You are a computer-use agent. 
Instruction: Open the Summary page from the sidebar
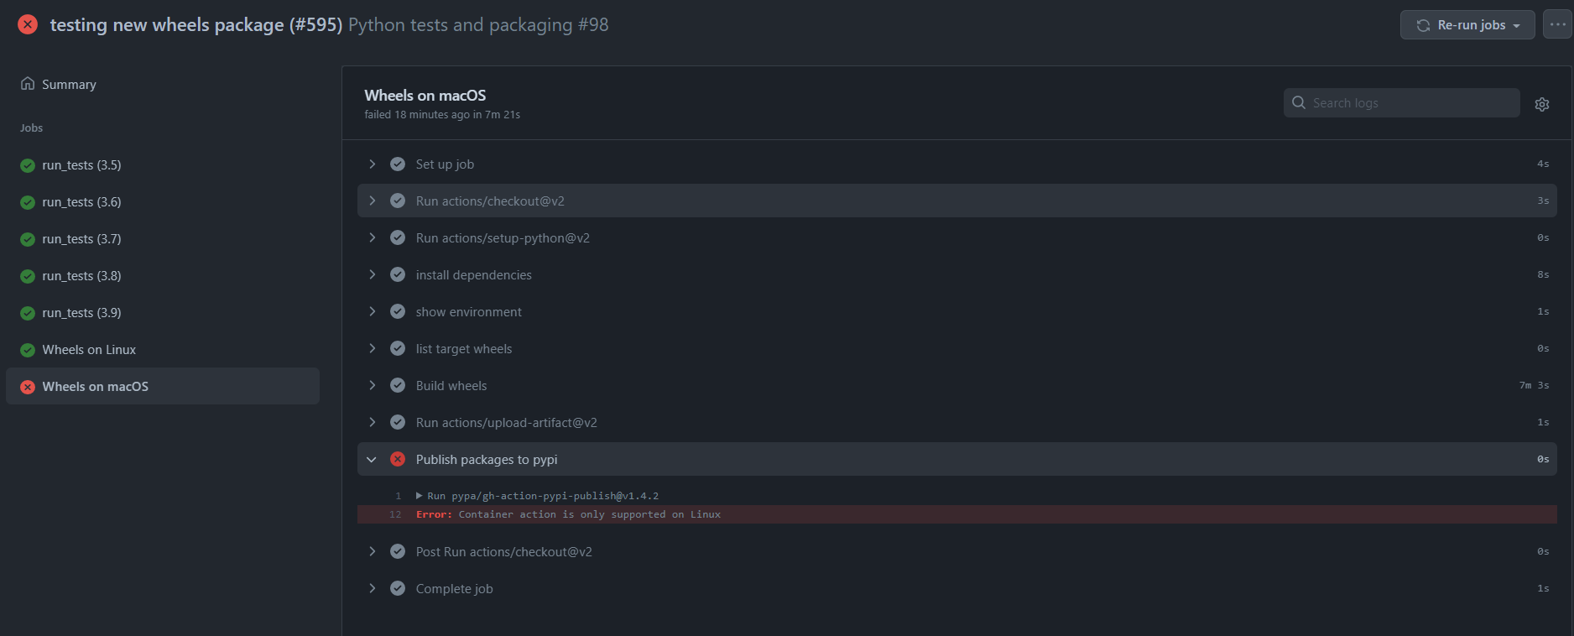pos(70,84)
